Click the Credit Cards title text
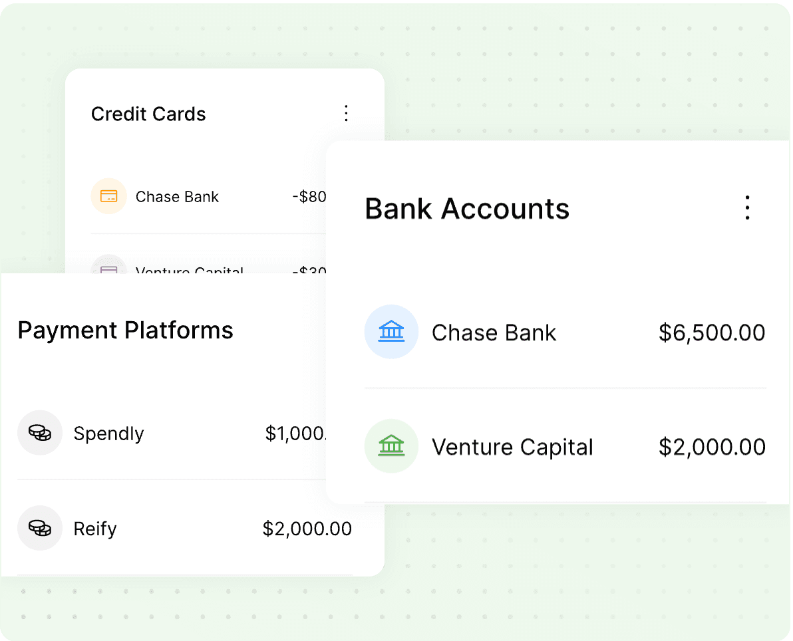The height and width of the screenshot is (641, 793). coord(148,113)
